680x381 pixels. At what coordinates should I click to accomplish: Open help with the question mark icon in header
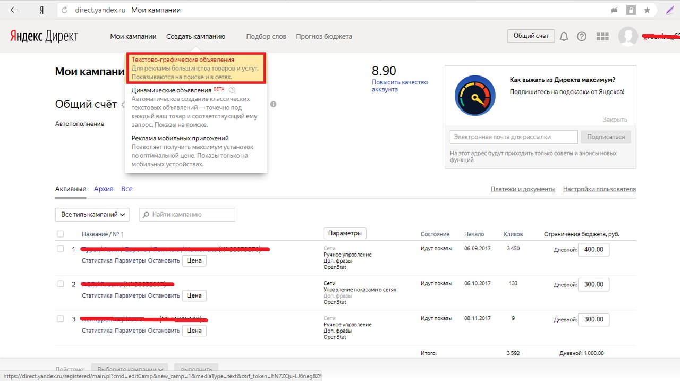pyautogui.click(x=582, y=36)
